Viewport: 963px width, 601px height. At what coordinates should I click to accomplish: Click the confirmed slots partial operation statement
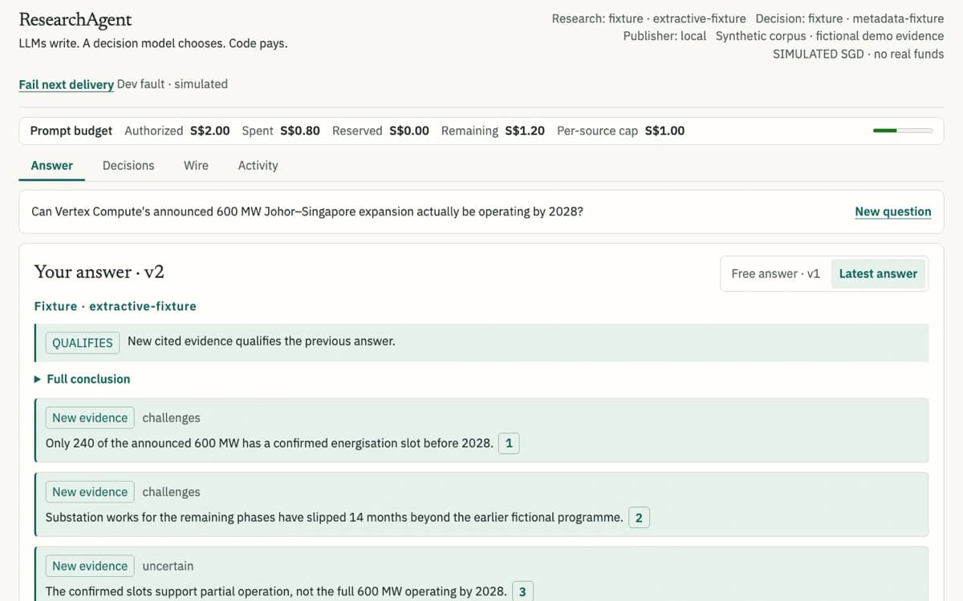(x=276, y=591)
